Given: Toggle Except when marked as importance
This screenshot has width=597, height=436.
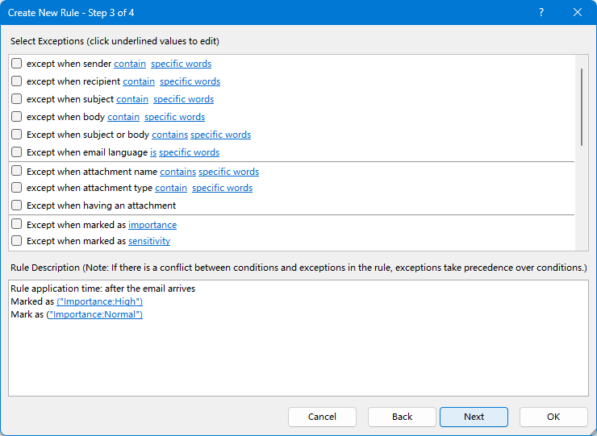Looking at the screenshot, I should [16, 225].
